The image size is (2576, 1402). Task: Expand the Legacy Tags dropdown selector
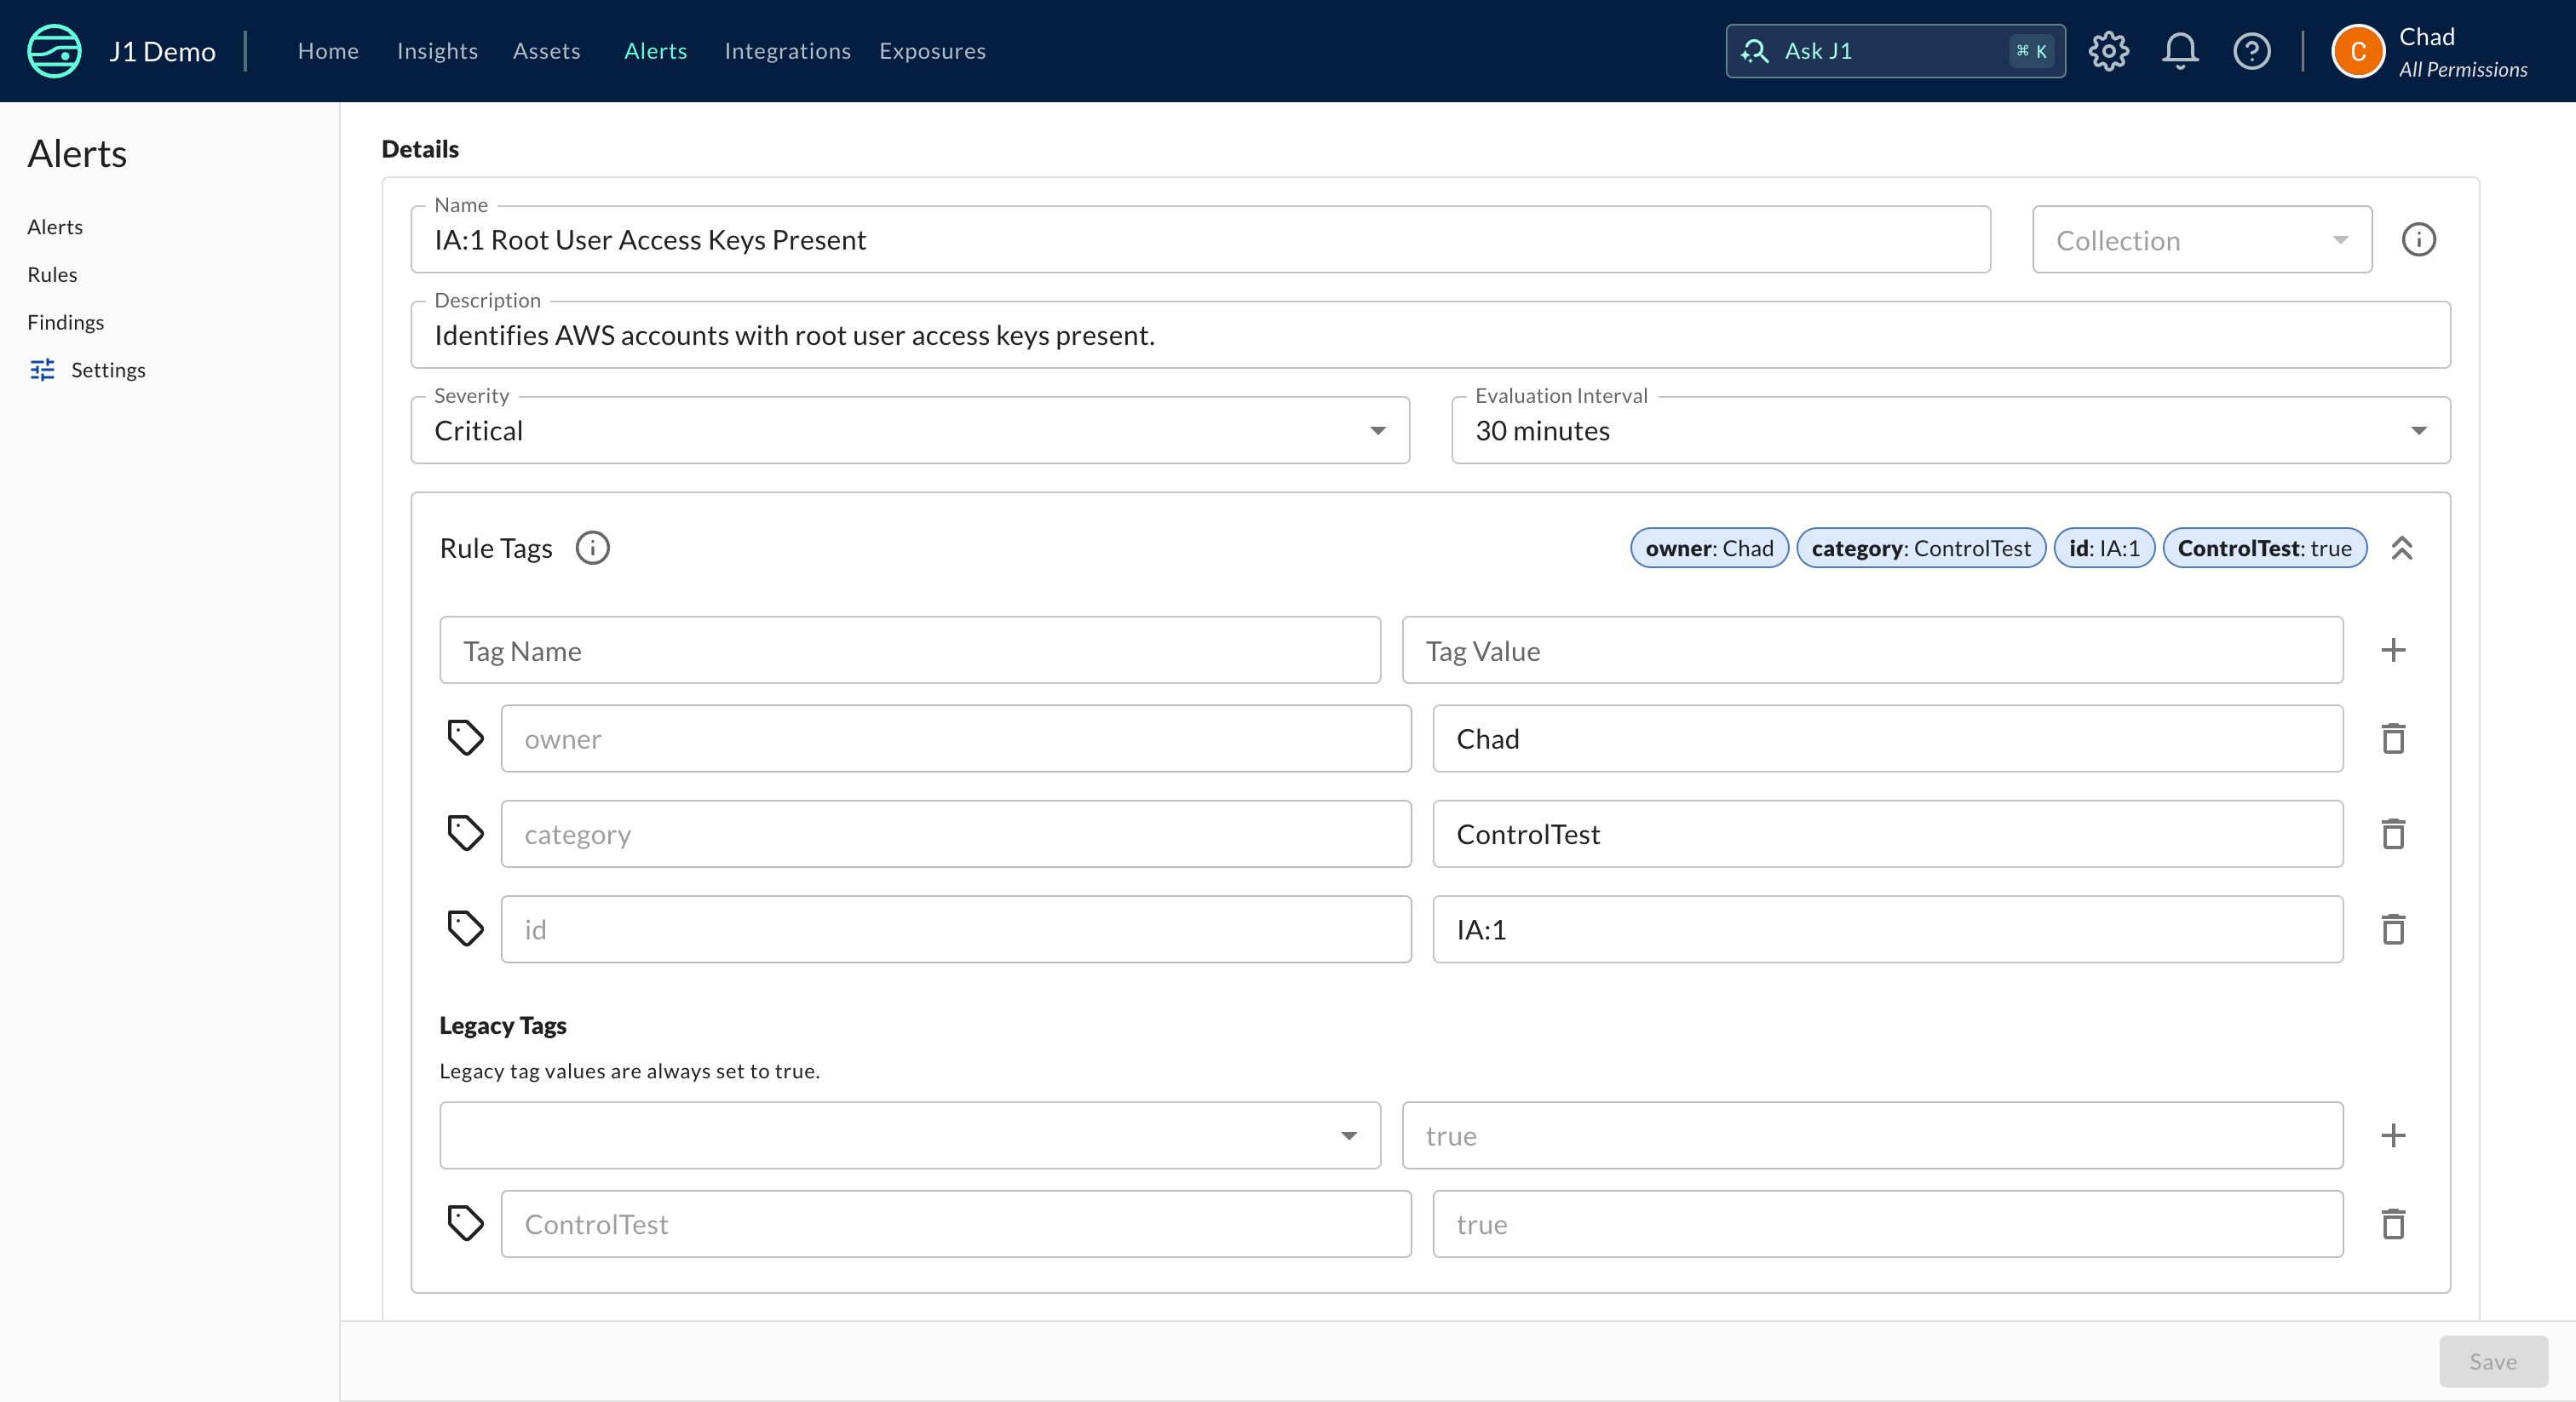point(1350,1135)
